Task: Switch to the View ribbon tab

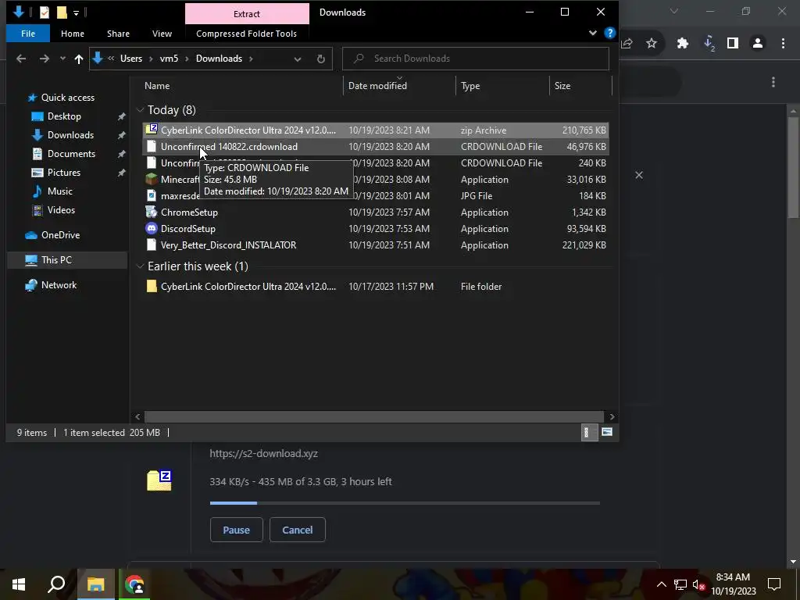Action: [162, 34]
